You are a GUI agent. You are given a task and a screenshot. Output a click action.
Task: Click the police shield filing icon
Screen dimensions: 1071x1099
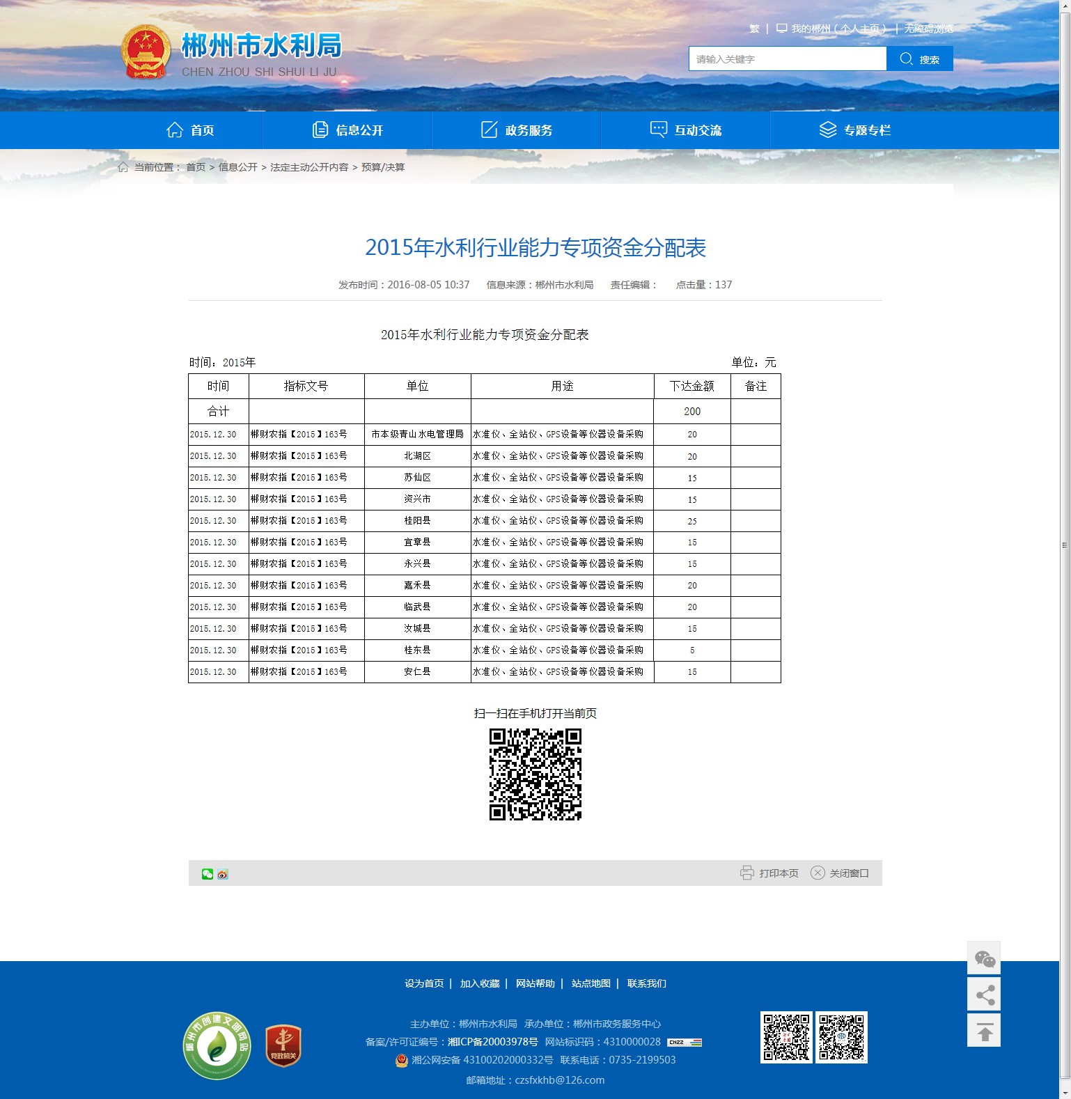pyautogui.click(x=402, y=1060)
